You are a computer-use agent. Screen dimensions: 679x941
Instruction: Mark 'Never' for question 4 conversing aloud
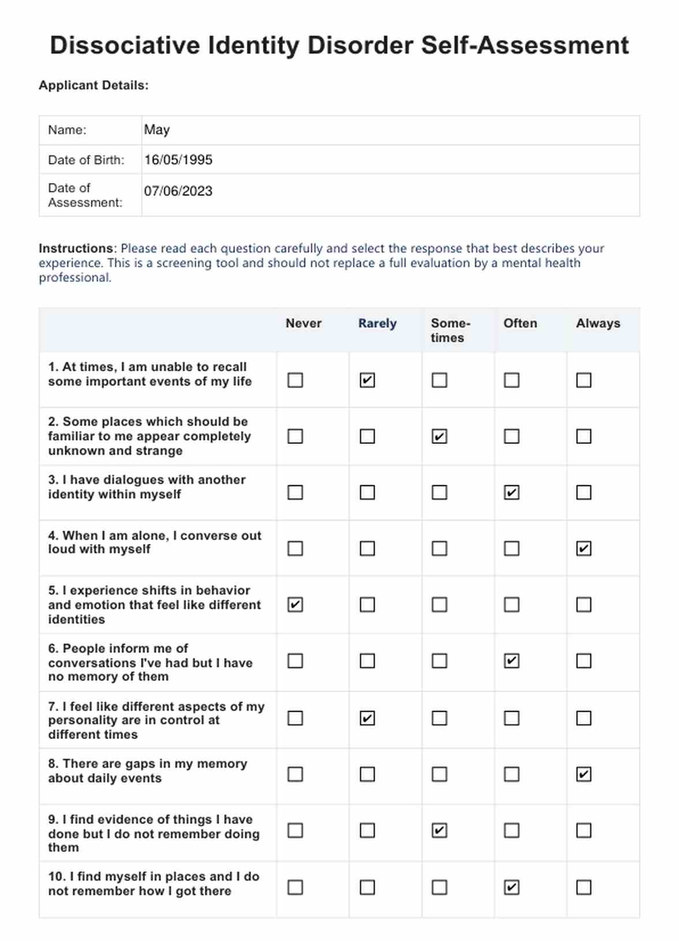point(295,548)
